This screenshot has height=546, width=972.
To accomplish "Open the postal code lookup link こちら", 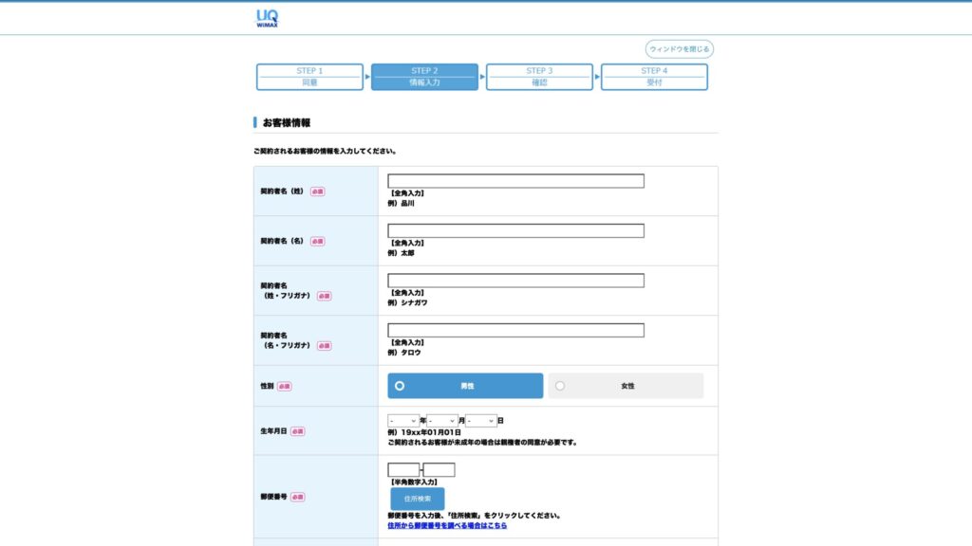I will [494, 525].
